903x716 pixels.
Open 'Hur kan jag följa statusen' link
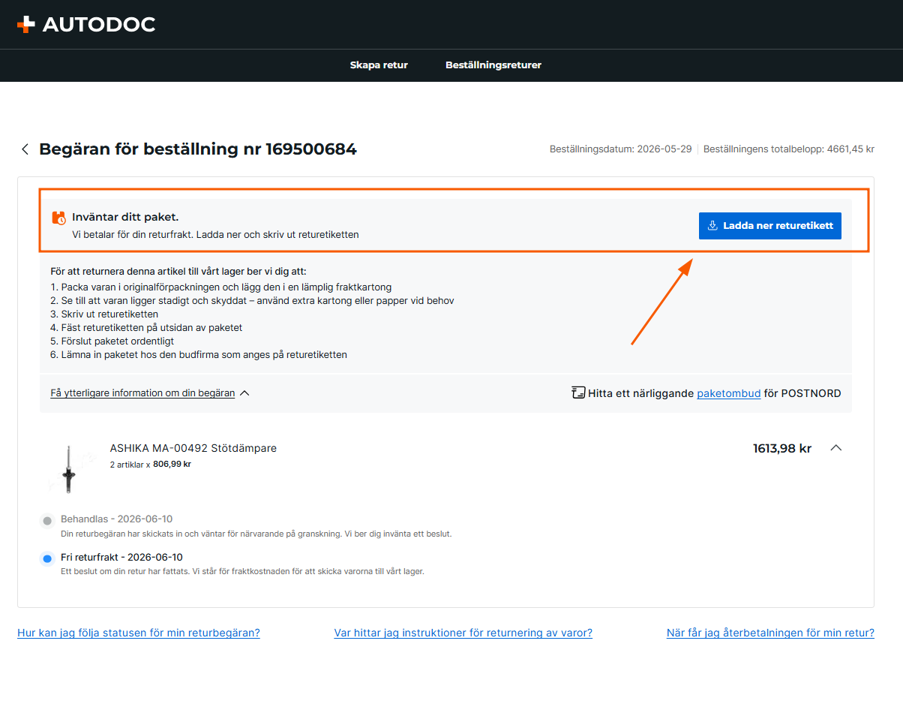(x=139, y=633)
